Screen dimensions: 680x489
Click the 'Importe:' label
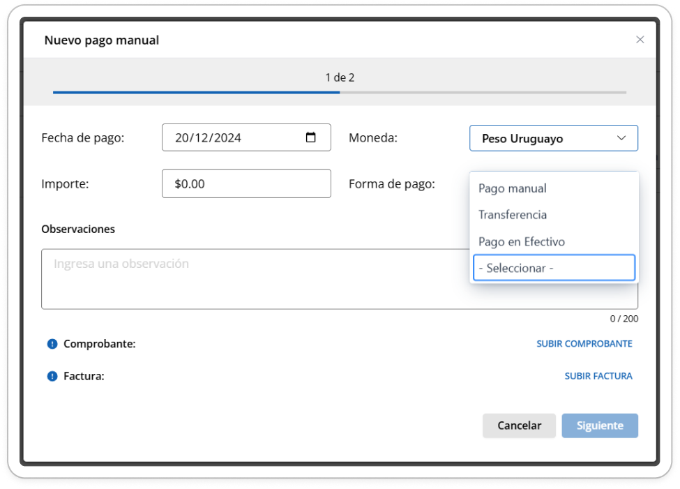tap(65, 184)
